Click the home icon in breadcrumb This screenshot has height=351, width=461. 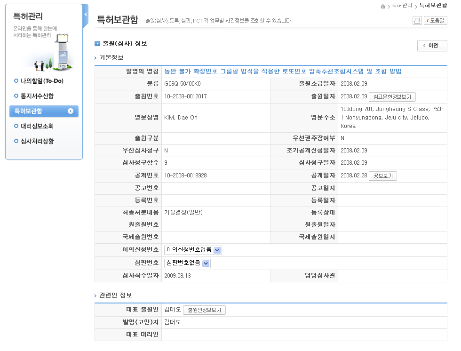pyautogui.click(x=383, y=6)
